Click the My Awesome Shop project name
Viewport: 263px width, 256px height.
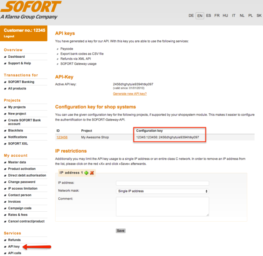click(x=95, y=137)
